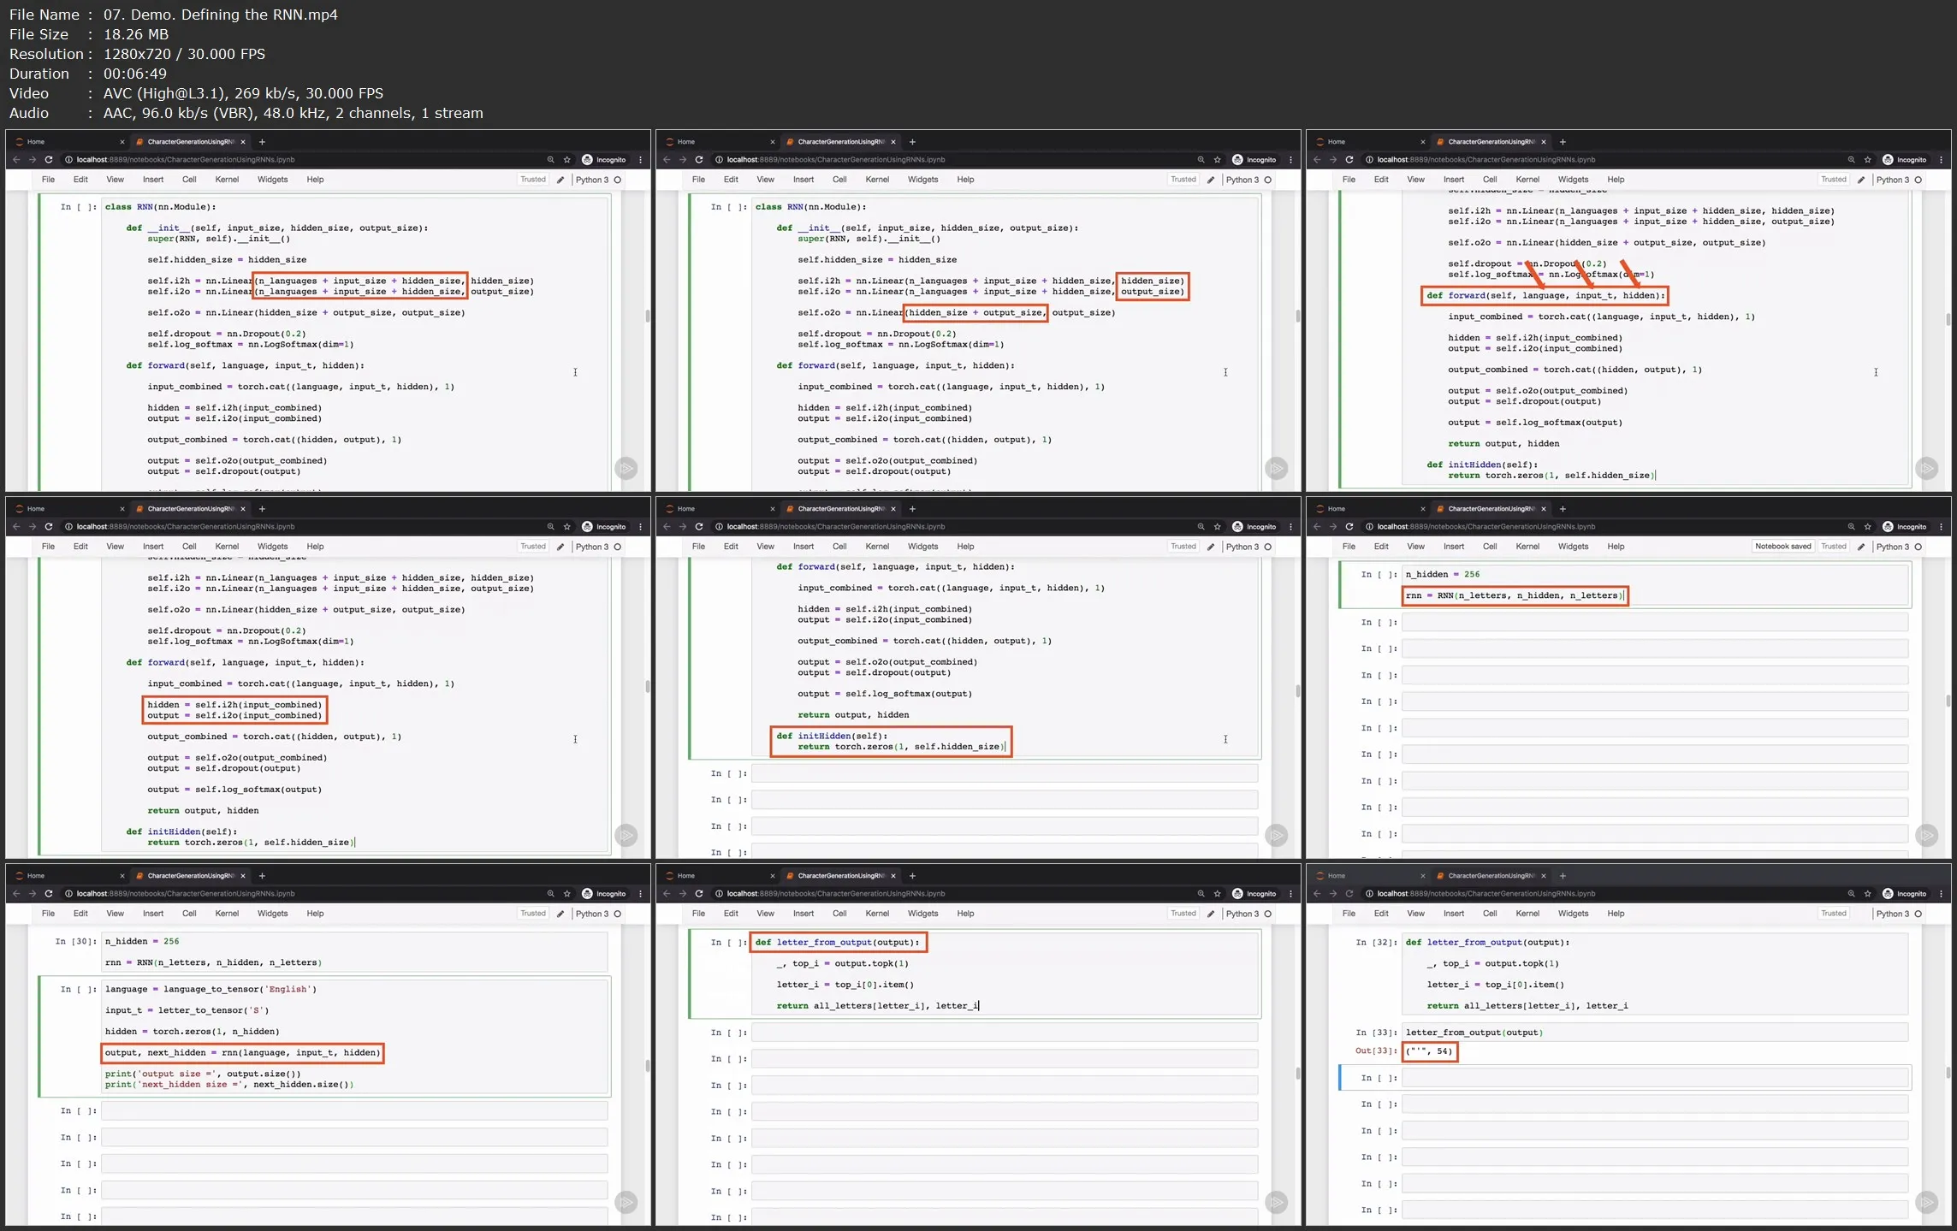Click the In [33] line 'letter_from_output(output)' in the bottom-right frame
The height and width of the screenshot is (1231, 1957).
(1474, 1033)
